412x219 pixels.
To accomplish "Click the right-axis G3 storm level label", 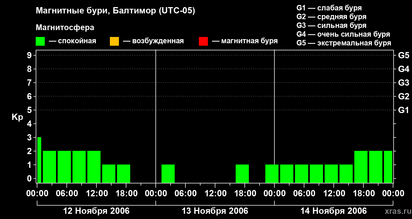I will click(403, 83).
